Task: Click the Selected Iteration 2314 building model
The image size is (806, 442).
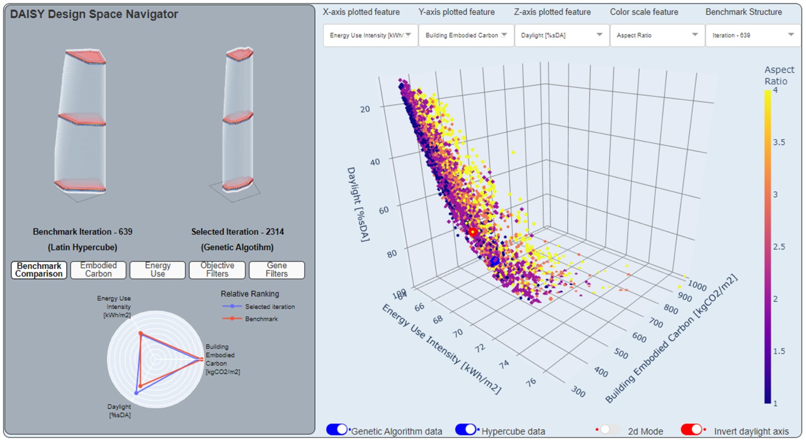Action: coord(238,120)
